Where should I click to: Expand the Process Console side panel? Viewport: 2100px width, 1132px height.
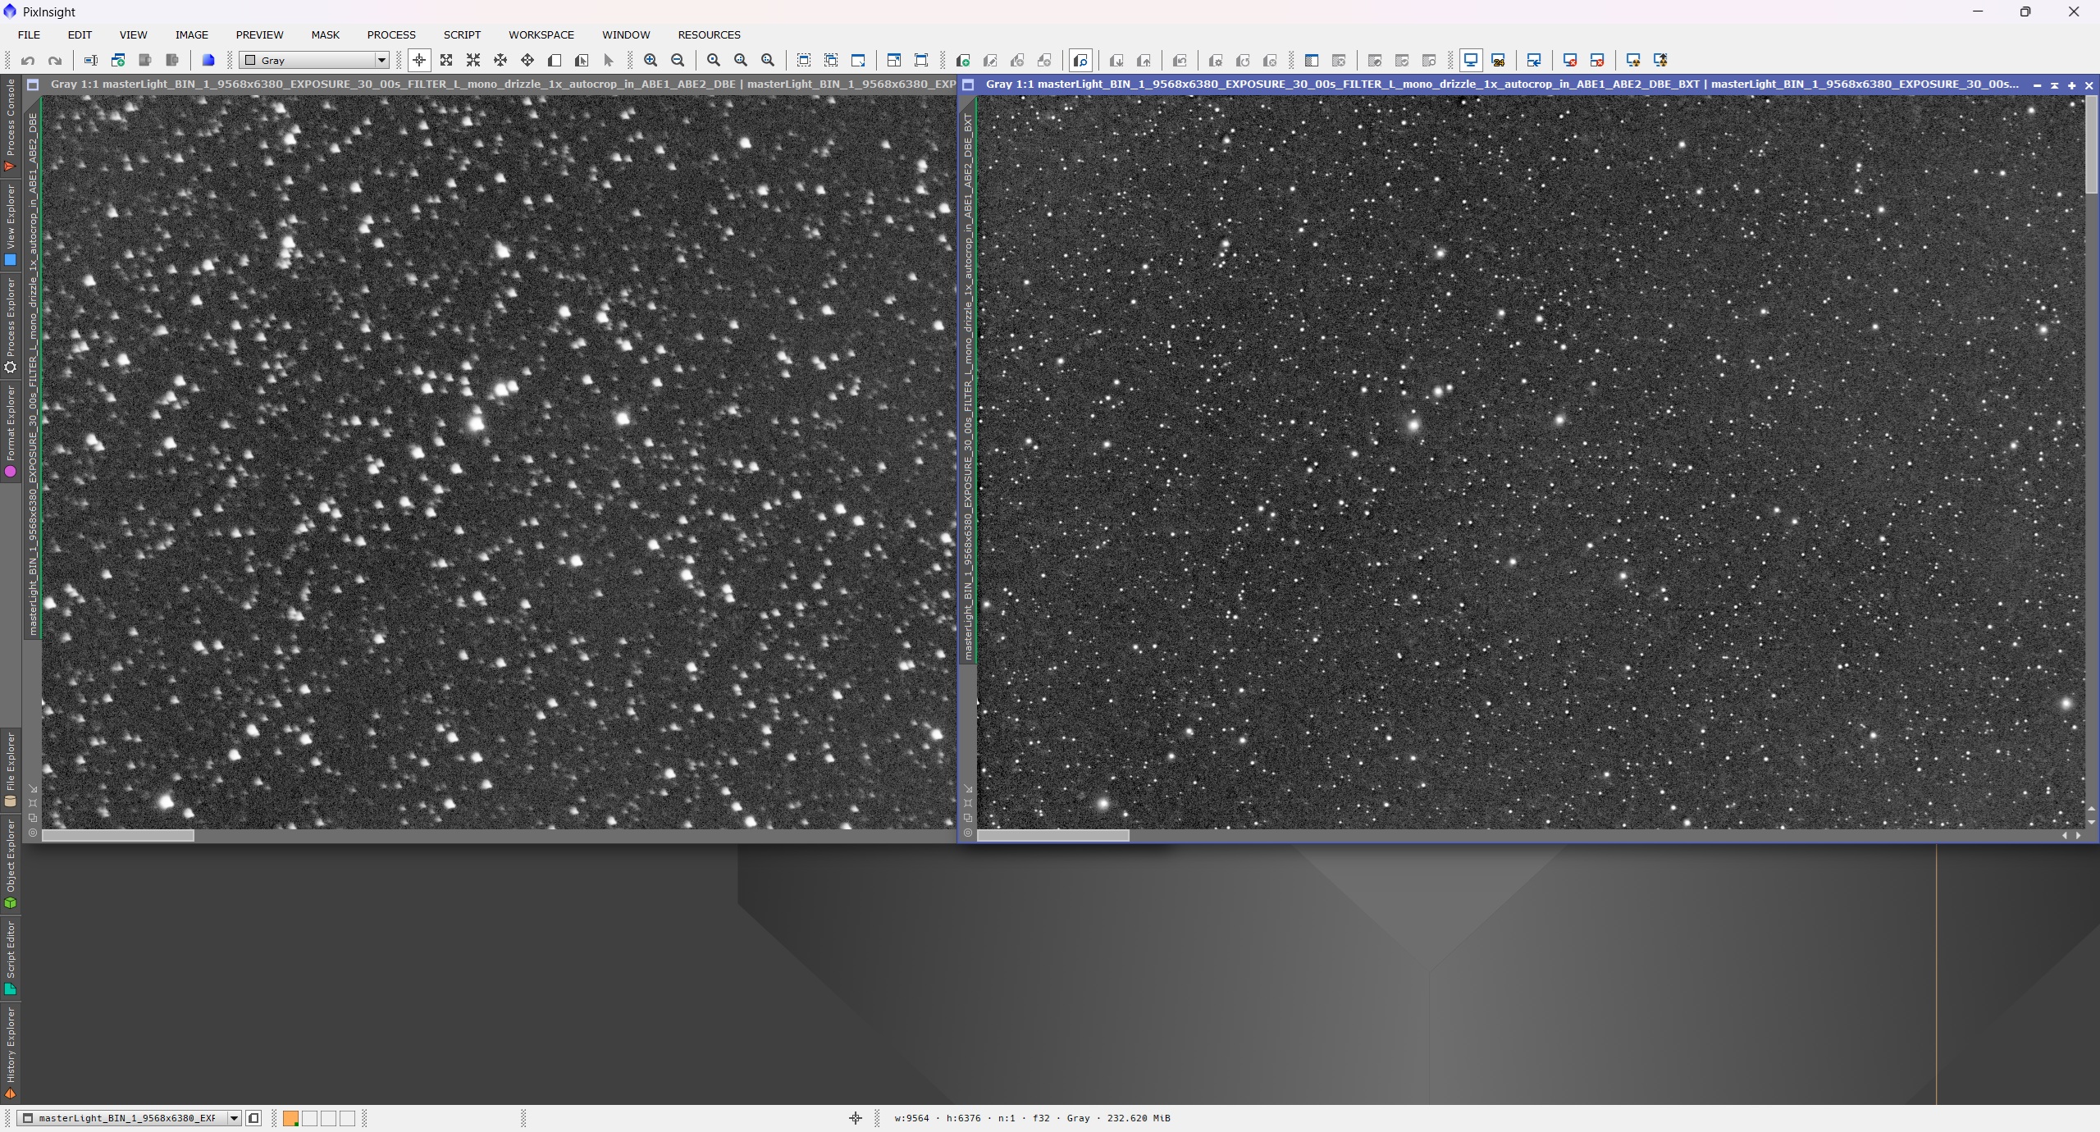[x=11, y=126]
